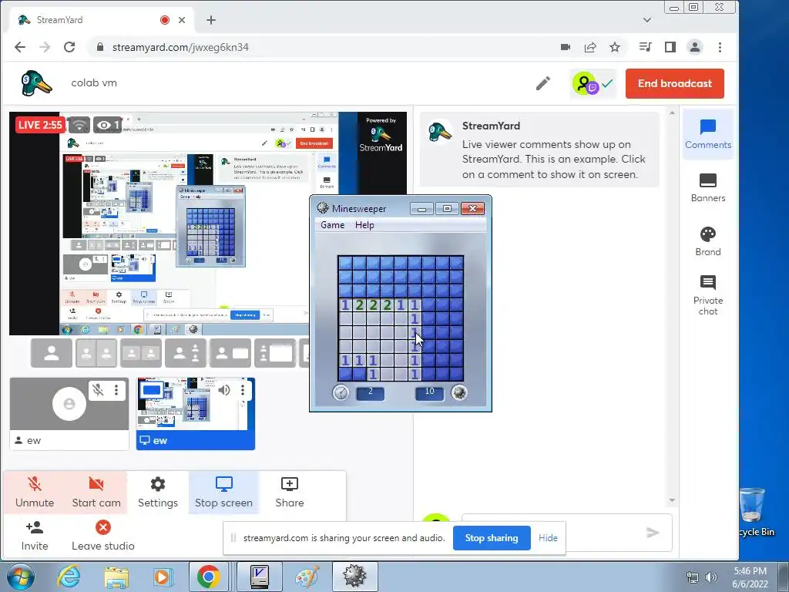Open the Share menu in studio toolbar
Image resolution: width=789 pixels, height=592 pixels.
[290, 493]
